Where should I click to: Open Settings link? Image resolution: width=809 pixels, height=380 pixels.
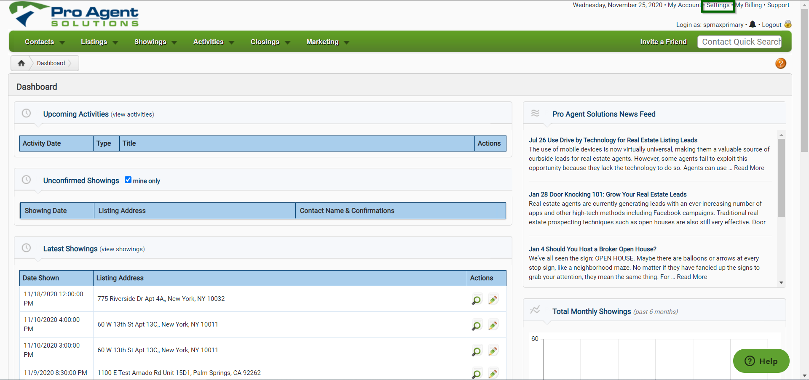point(718,5)
